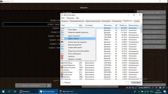Click the WmiPrvSE.exe icon in the NETWORK user row

tap(62, 72)
